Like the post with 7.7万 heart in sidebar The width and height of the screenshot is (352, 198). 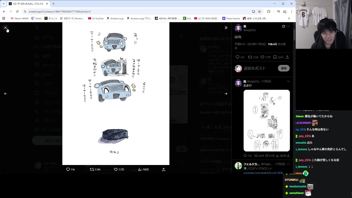pyautogui.click(x=266, y=57)
